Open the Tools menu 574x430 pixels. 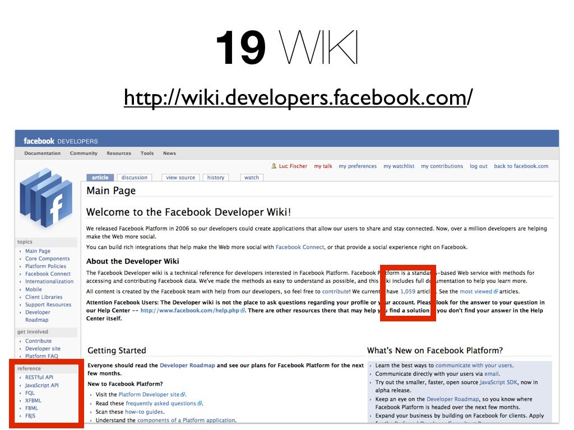pyautogui.click(x=147, y=153)
